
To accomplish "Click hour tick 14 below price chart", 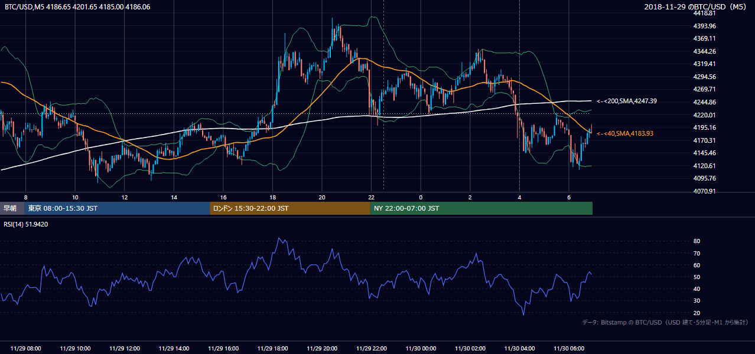I will pyautogui.click(x=174, y=197).
